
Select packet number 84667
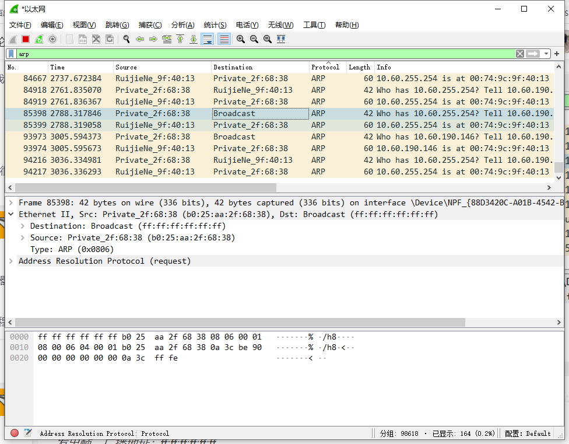[x=279, y=78]
